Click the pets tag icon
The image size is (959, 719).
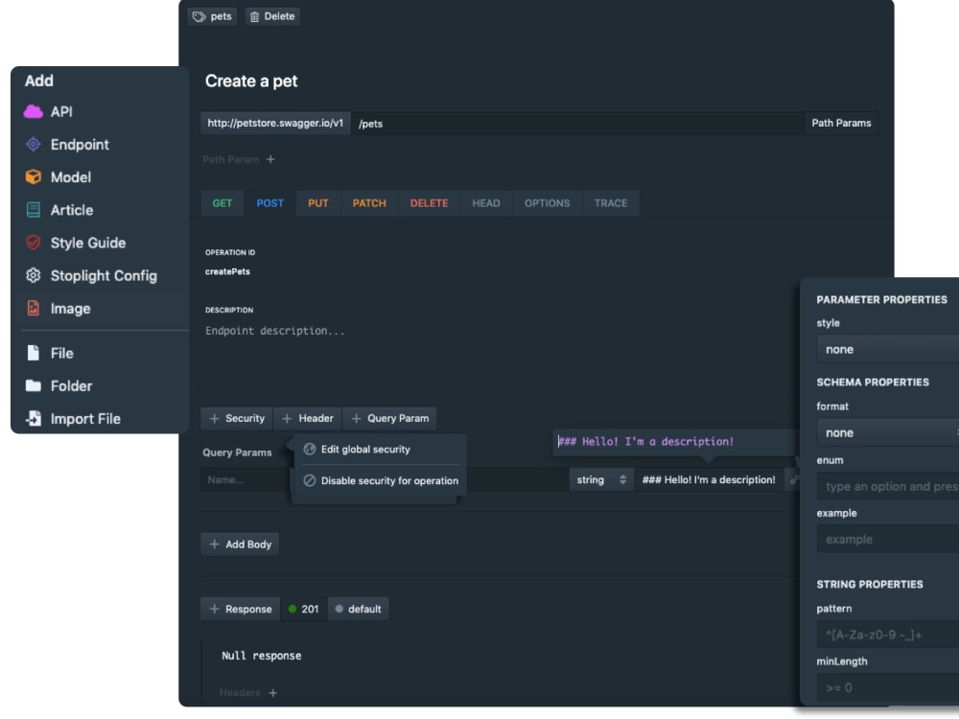pyautogui.click(x=199, y=16)
